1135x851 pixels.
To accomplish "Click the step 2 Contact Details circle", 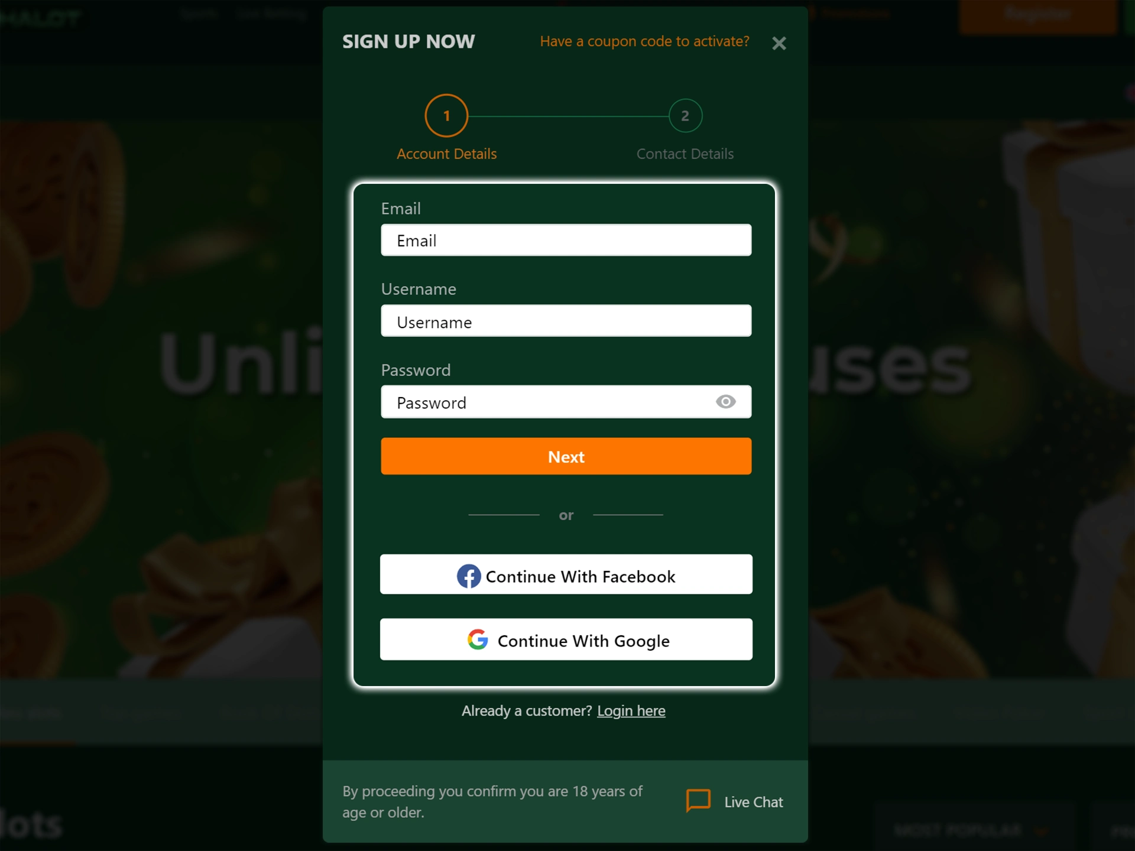I will point(686,115).
